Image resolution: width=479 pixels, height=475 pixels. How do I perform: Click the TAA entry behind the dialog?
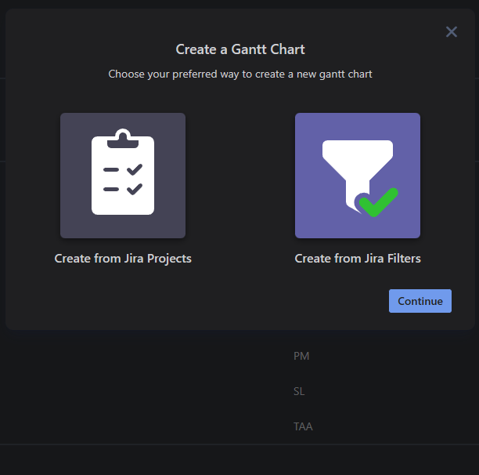[x=303, y=426]
